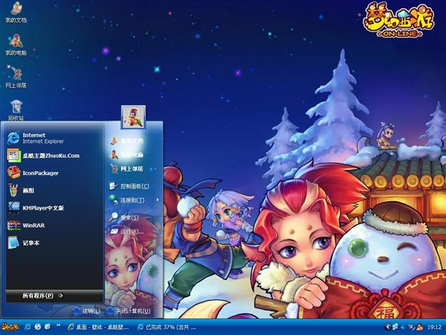Click the 关闭计算机 power round icon
The height and width of the screenshot is (335, 446).
[110, 311]
